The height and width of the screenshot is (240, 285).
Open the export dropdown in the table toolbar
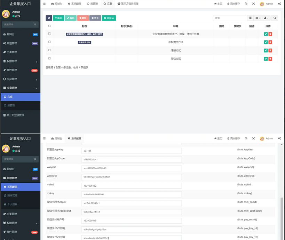[266, 18]
